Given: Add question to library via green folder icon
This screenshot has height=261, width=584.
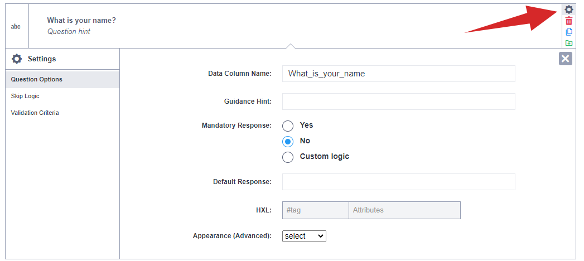Looking at the screenshot, I should (568, 43).
